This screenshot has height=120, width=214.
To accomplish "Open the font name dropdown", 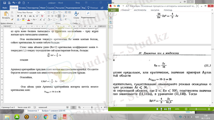I will [x=36, y=13].
